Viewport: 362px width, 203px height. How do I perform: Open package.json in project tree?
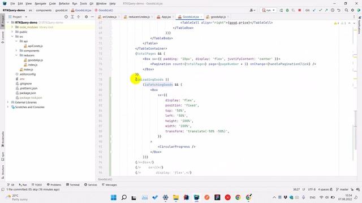(28, 93)
